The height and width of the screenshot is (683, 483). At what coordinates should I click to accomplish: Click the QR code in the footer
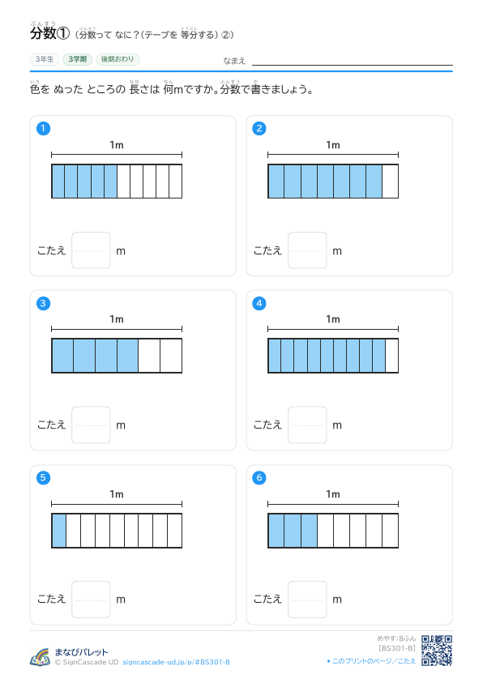click(437, 651)
